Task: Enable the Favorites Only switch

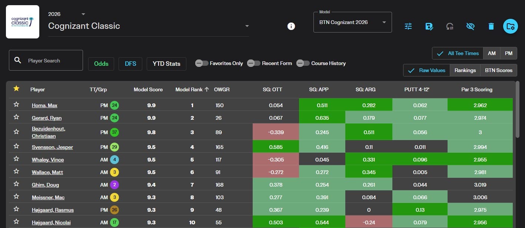Action: tap(202, 63)
